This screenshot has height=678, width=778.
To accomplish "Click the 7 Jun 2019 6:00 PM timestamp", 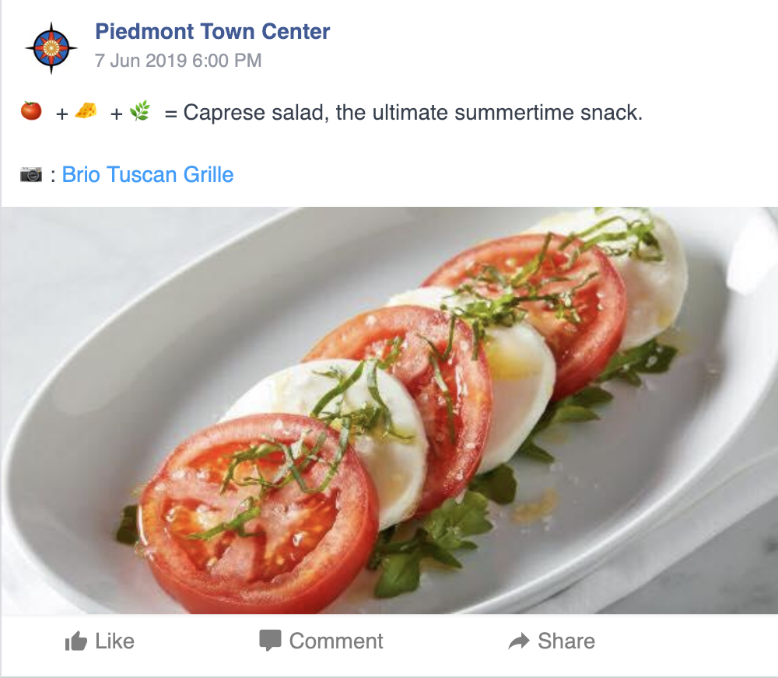I will click(x=178, y=61).
